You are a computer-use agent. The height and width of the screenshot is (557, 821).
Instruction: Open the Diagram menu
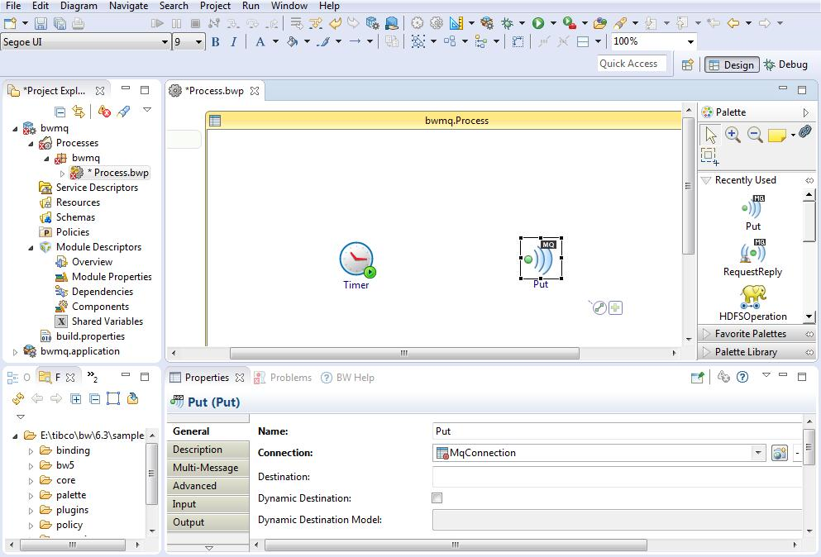point(79,6)
